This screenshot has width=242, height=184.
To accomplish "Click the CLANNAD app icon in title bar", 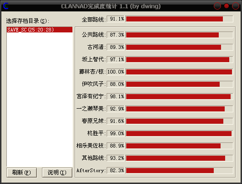I will point(6,6).
